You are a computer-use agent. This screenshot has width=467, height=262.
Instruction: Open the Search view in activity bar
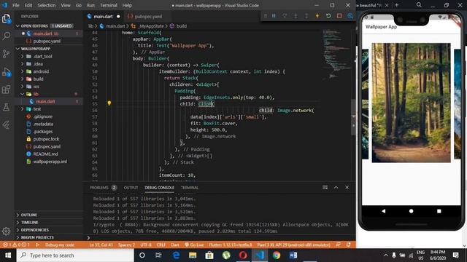[x=7, y=36]
